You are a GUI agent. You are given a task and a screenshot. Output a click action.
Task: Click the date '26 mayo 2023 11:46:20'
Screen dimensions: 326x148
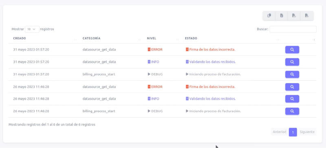coord(31,111)
